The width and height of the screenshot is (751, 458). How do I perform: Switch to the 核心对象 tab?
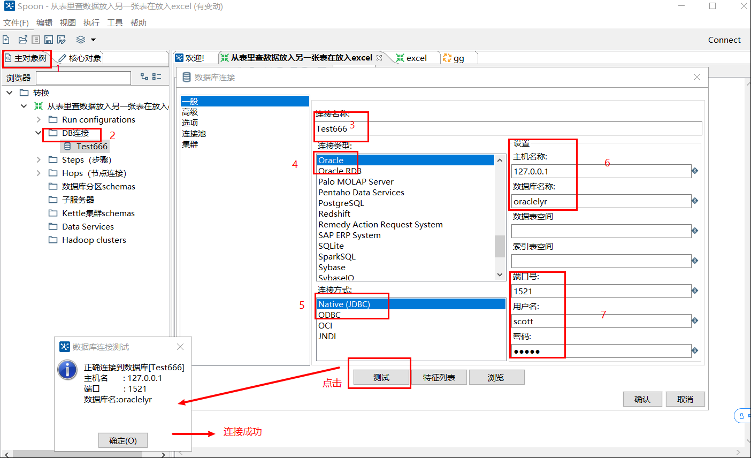(x=80, y=58)
